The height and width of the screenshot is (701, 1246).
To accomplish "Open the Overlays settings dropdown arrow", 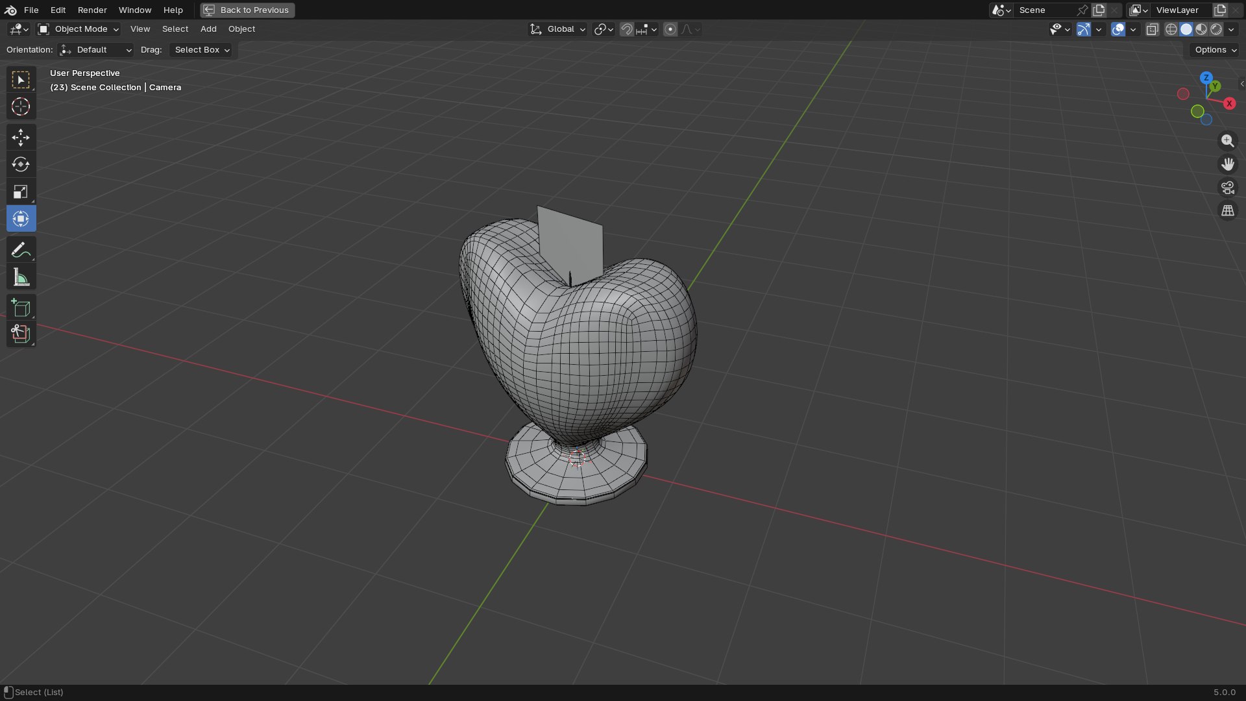I will pyautogui.click(x=1133, y=29).
